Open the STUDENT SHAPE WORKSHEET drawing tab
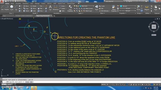 point(24,16)
